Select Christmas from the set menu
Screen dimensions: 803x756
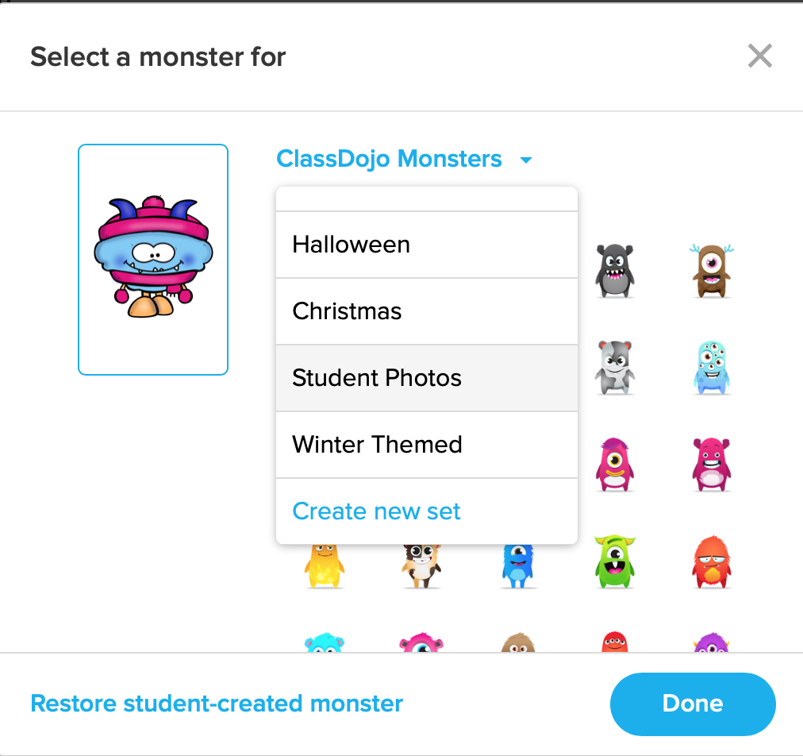click(x=347, y=310)
